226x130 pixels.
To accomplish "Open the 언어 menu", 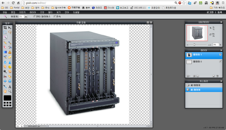I will pos(67,12).
